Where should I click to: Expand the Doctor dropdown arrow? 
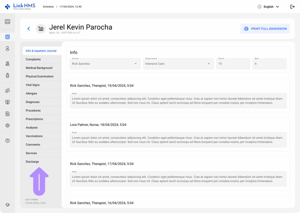click(136, 64)
